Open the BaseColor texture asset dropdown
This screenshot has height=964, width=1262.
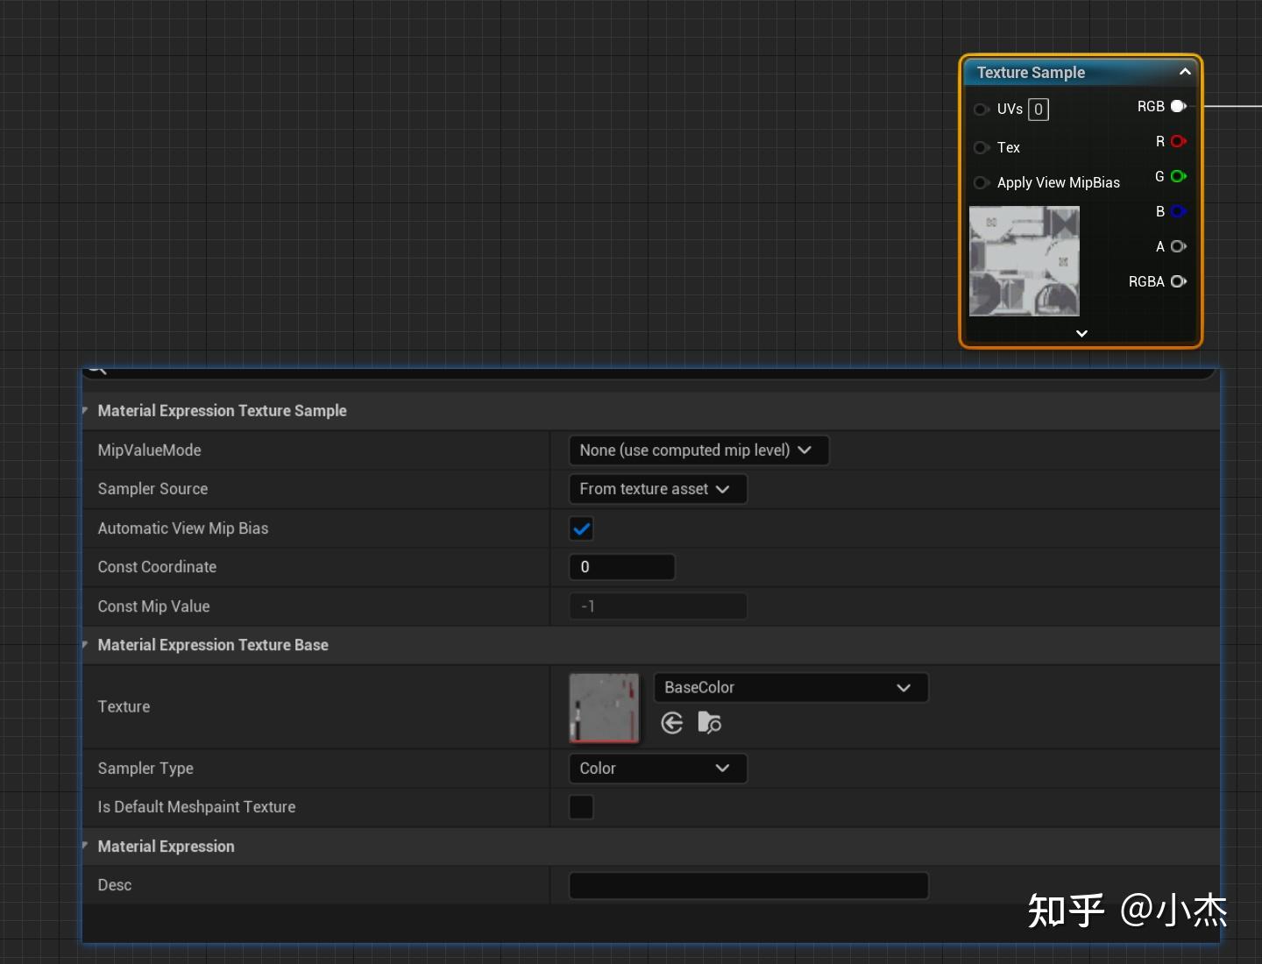coord(791,688)
